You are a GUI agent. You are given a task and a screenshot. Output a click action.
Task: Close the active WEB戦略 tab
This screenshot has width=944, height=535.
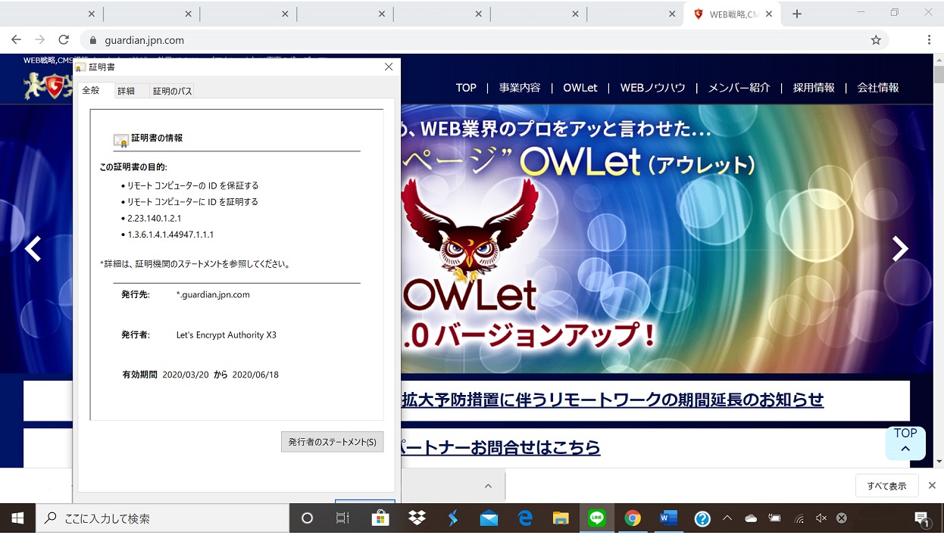(769, 14)
